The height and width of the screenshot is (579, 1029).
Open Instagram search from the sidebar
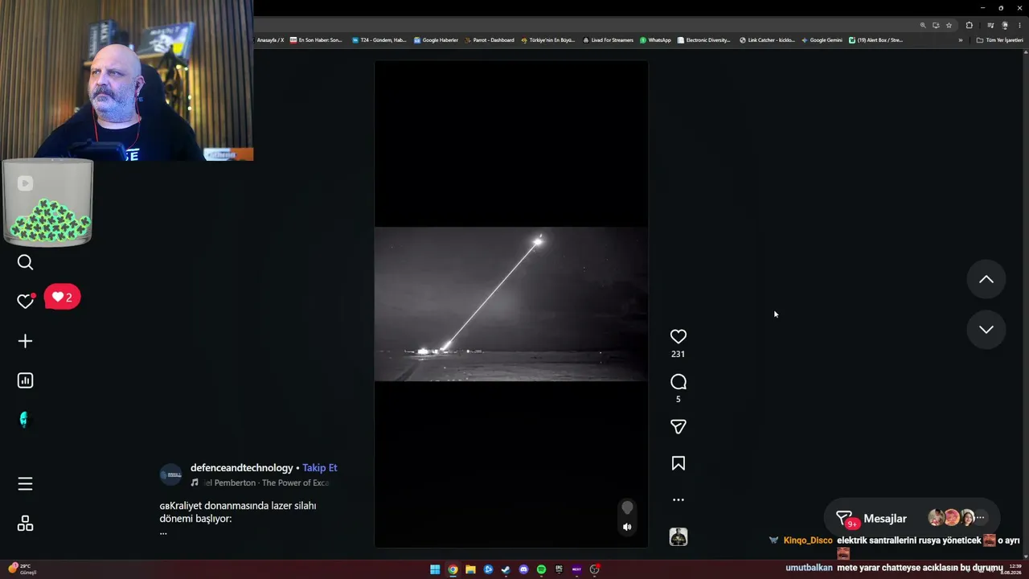tap(25, 262)
